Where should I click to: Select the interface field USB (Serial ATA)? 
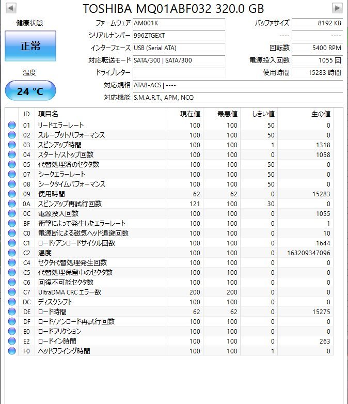(179, 48)
